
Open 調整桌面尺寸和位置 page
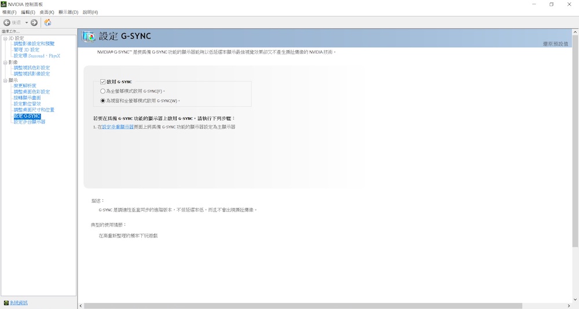pyautogui.click(x=34, y=110)
